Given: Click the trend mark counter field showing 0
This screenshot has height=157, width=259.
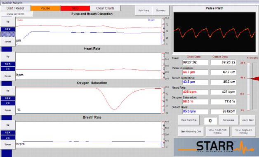Looking at the screenshot, I should coord(210,121).
